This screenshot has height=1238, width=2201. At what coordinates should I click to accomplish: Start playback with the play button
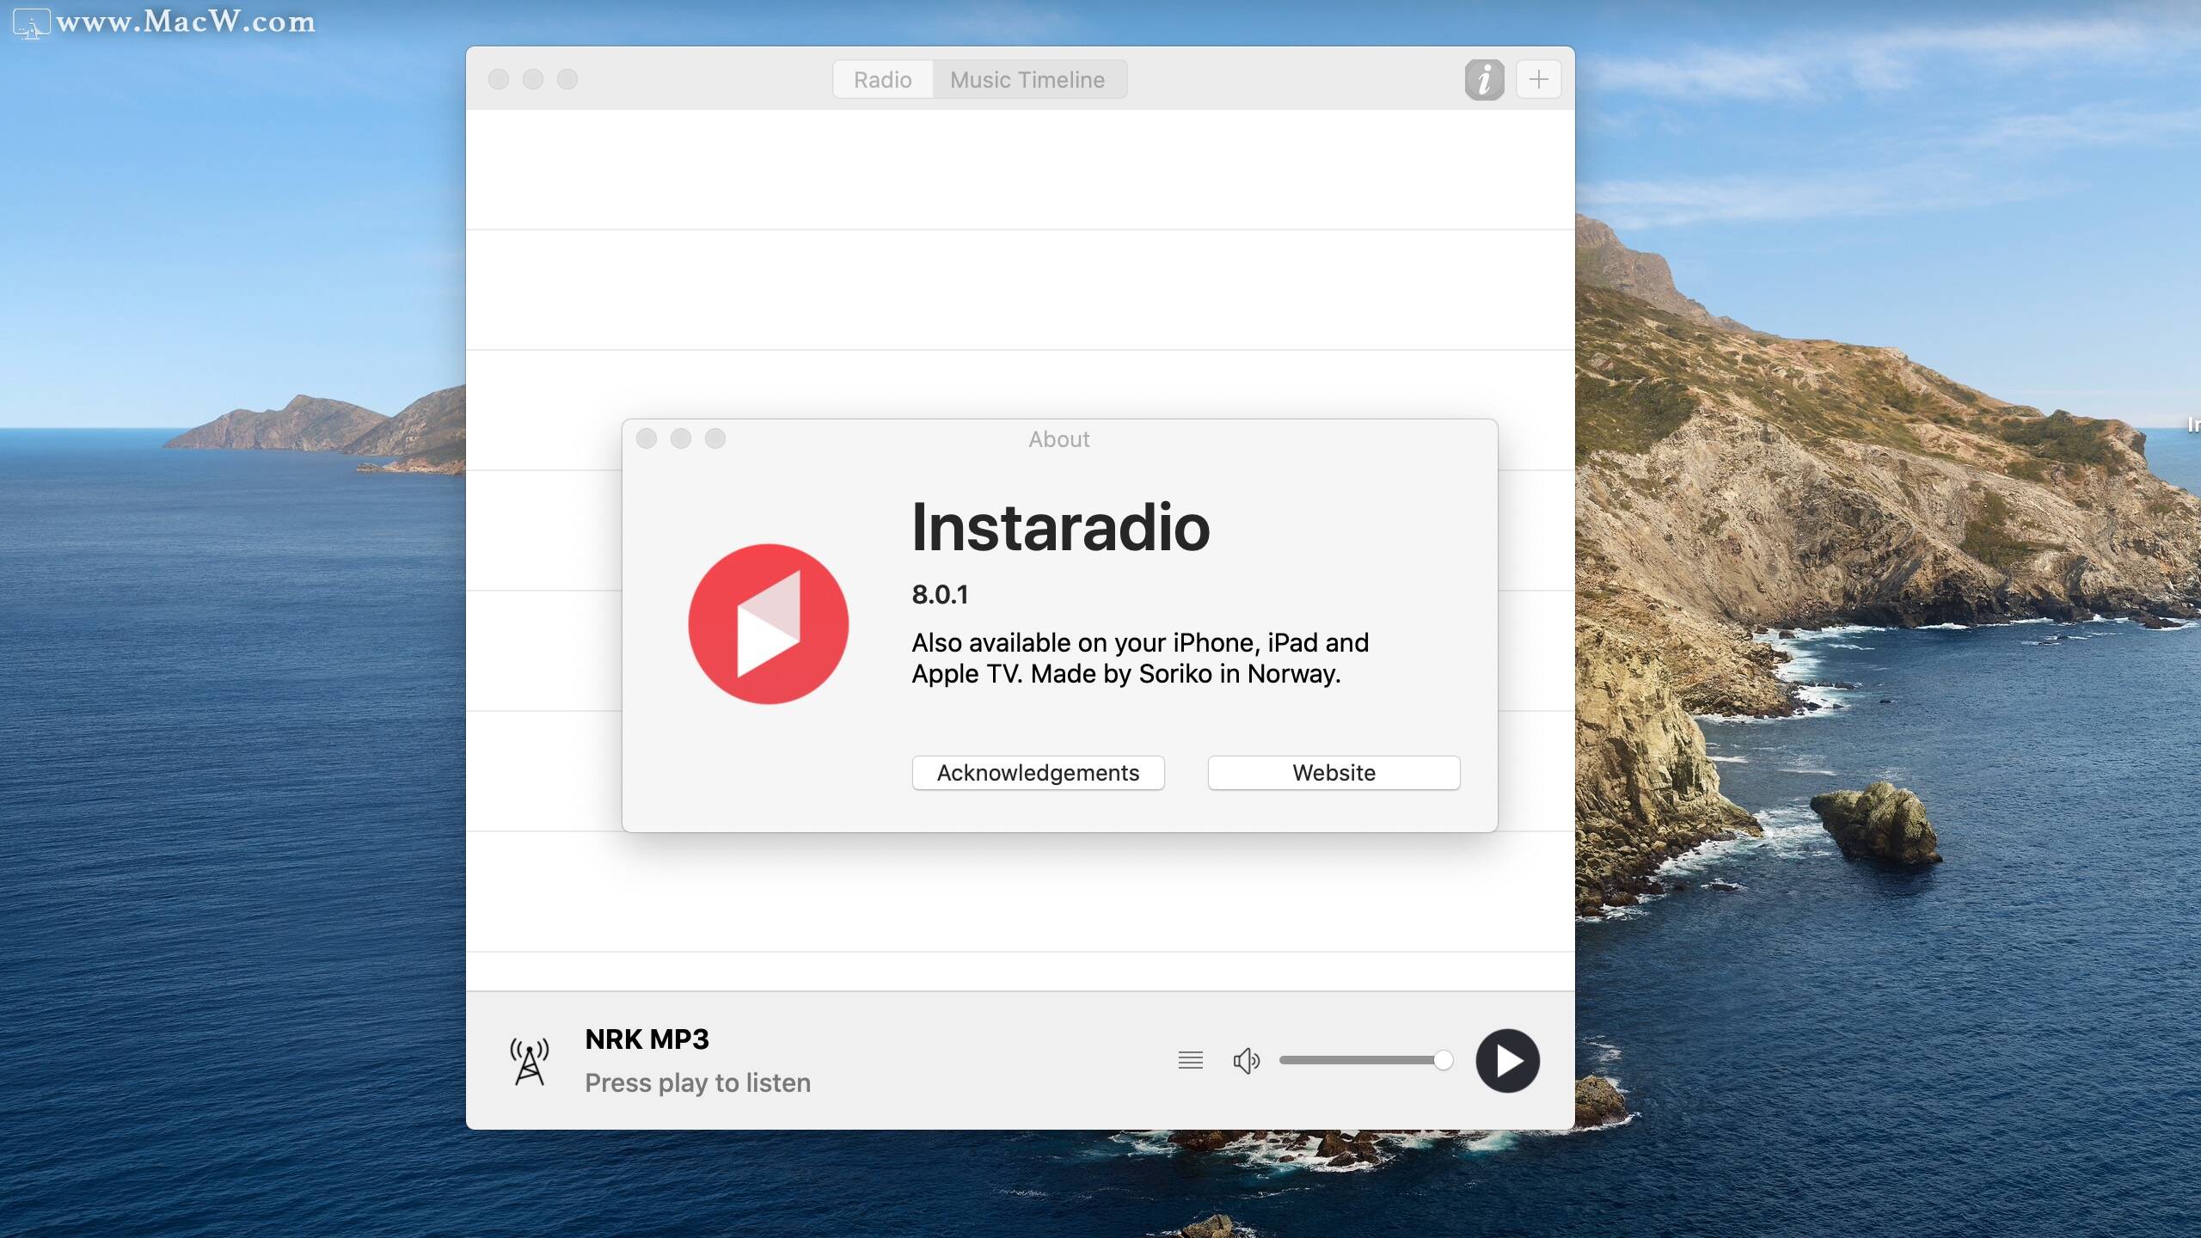click(x=1507, y=1061)
